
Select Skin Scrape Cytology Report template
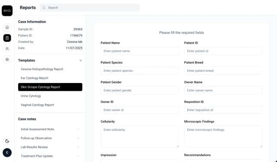50,87
